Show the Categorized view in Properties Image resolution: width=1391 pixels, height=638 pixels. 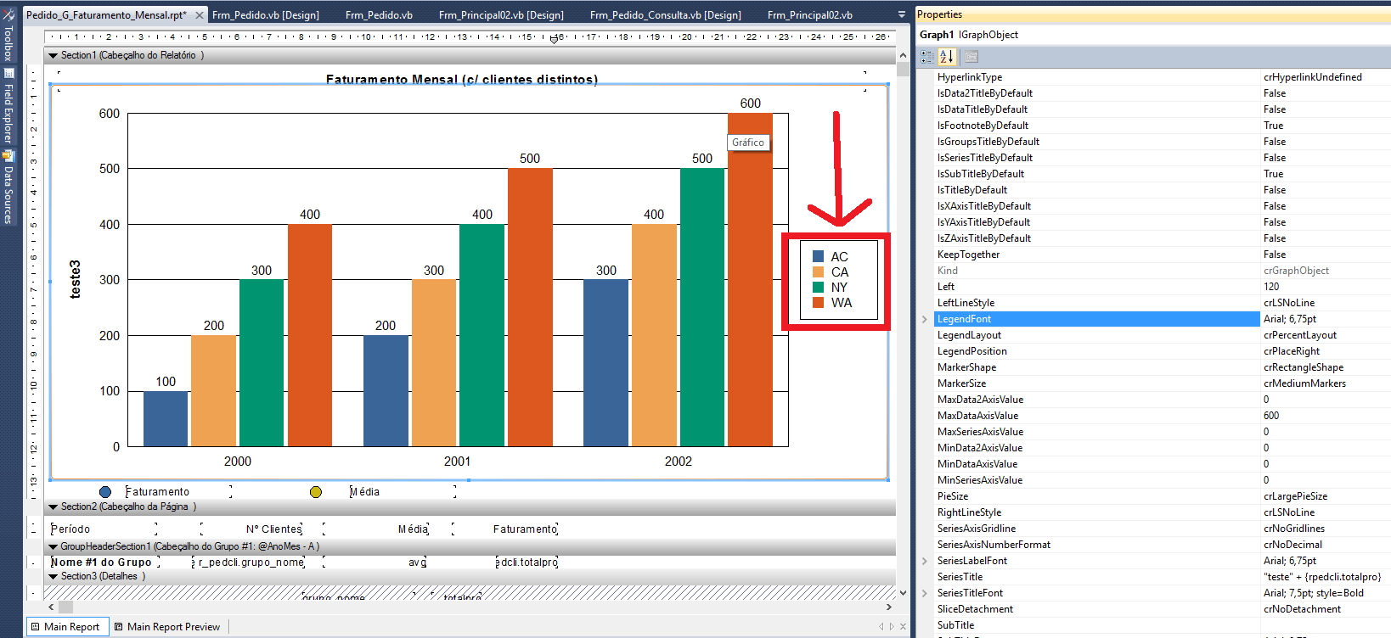coord(926,57)
